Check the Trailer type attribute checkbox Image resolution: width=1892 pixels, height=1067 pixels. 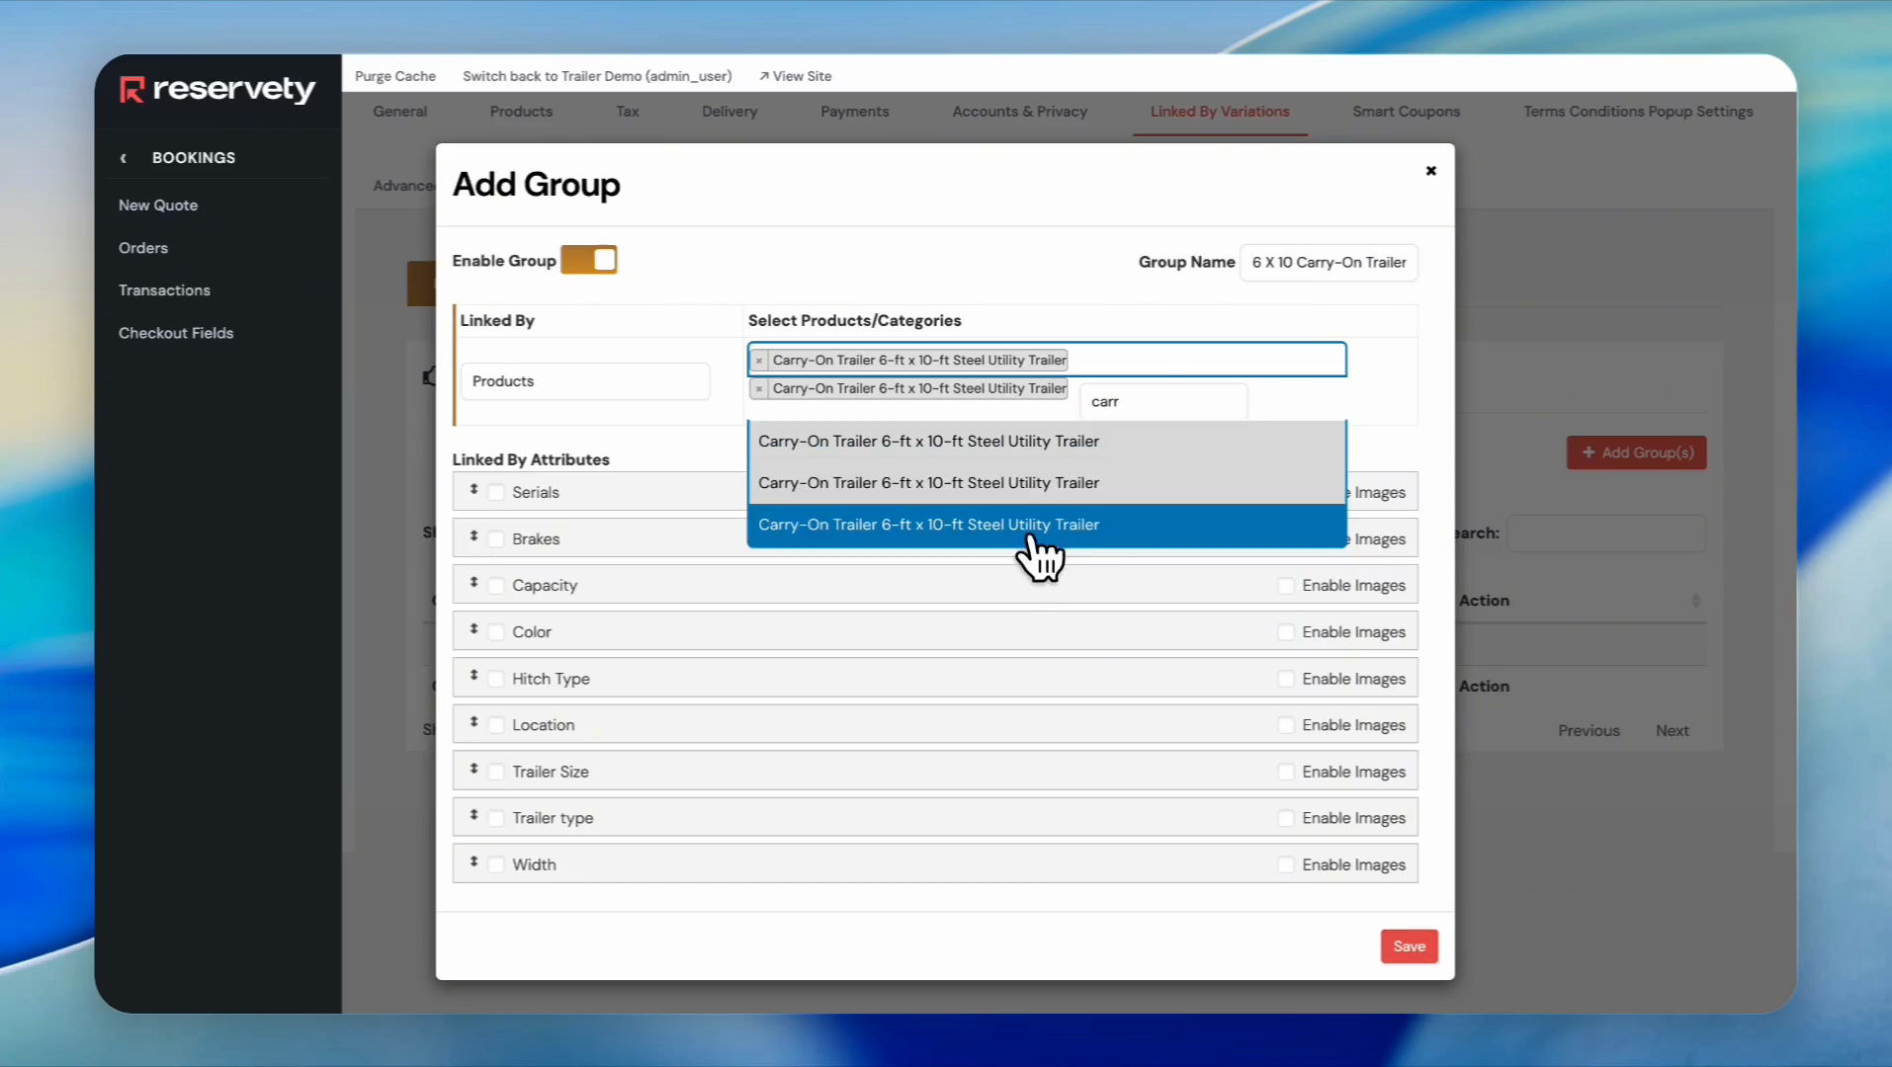[x=496, y=818]
